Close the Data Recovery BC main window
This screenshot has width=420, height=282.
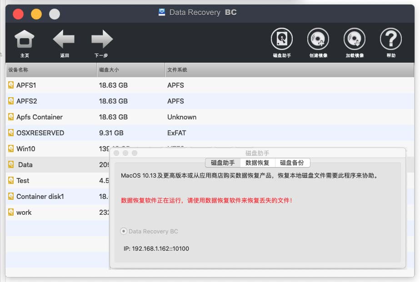(x=18, y=14)
